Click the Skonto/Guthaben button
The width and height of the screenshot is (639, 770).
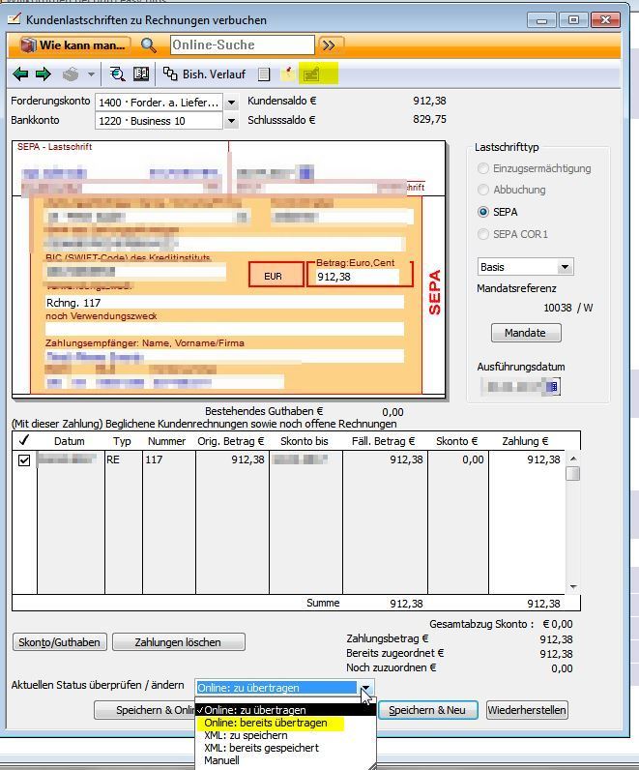[59, 642]
